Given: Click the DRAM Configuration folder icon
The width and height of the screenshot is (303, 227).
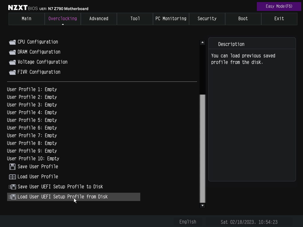Looking at the screenshot, I should pyautogui.click(x=12, y=52).
